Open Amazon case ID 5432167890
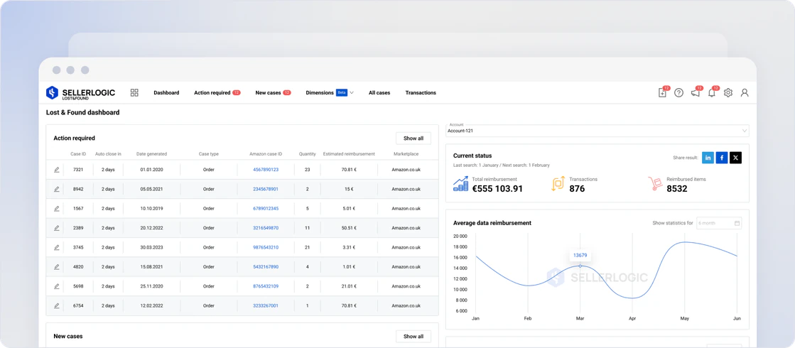Image resolution: width=795 pixels, height=348 pixels. (266, 267)
